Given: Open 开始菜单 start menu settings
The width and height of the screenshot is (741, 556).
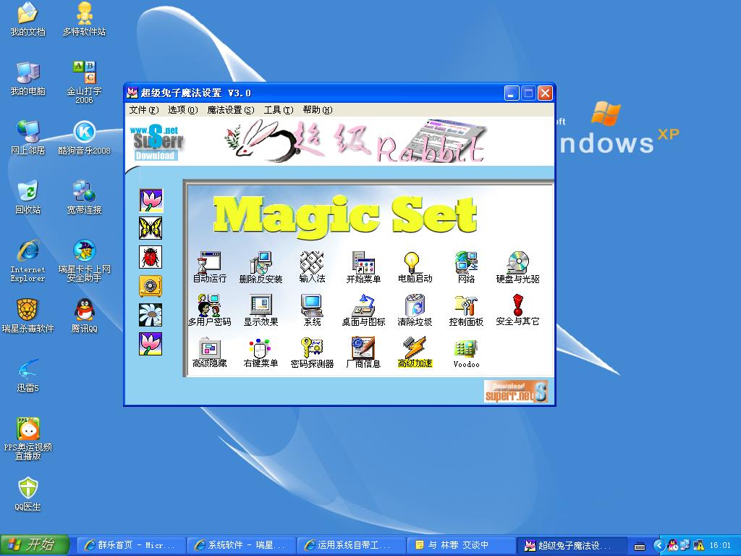Looking at the screenshot, I should (x=363, y=267).
